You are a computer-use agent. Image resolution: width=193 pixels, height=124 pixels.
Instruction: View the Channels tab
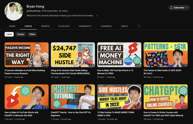106,26
